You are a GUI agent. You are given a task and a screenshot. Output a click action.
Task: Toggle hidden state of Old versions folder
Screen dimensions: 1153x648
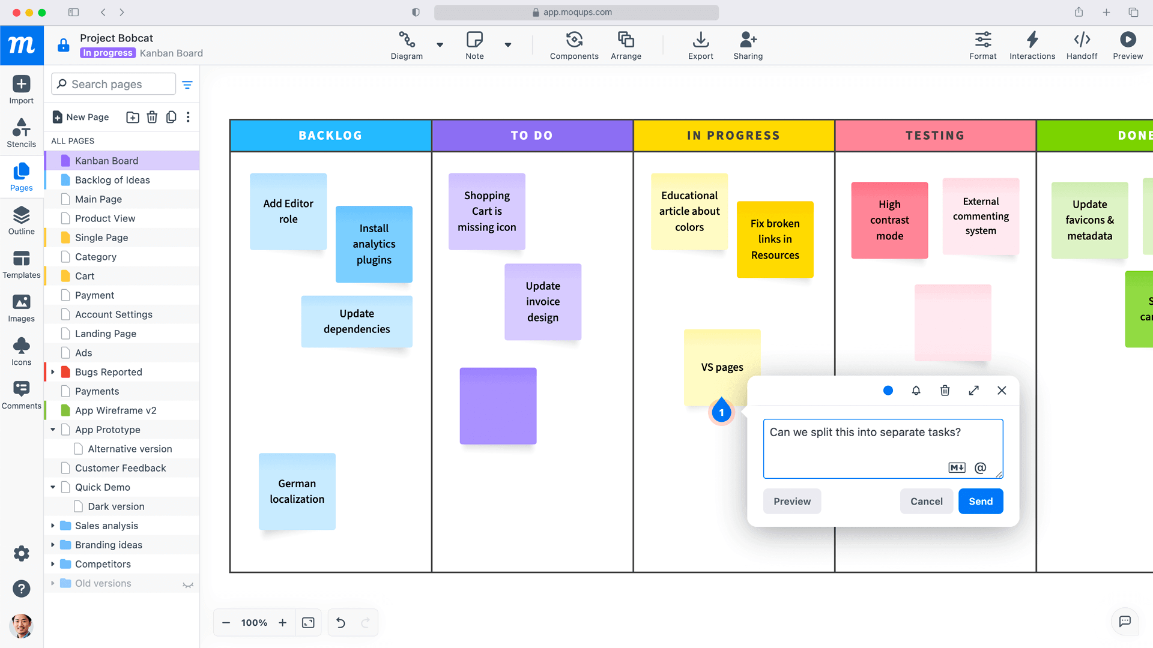click(x=188, y=584)
